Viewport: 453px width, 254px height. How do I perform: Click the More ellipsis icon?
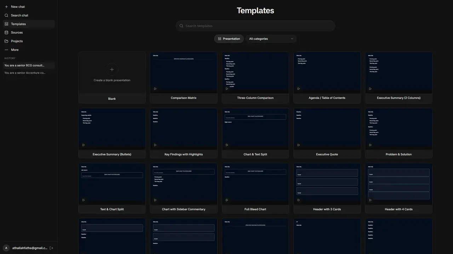pyautogui.click(x=6, y=50)
